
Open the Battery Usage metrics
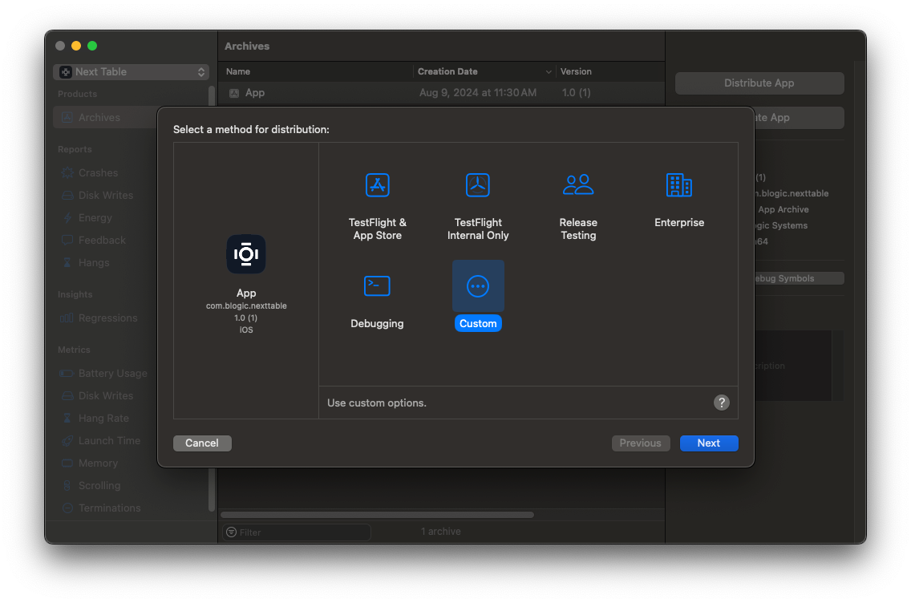pyautogui.click(x=112, y=373)
